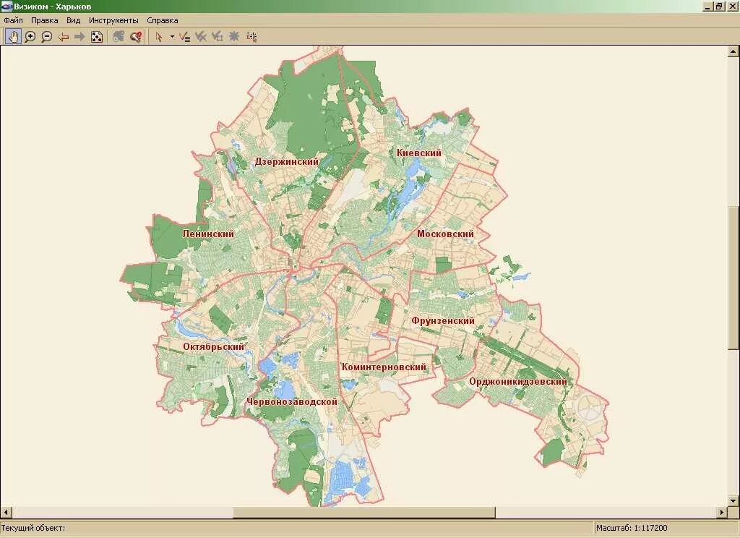Show the full map extent
Image resolution: width=740 pixels, height=538 pixels.
click(96, 36)
